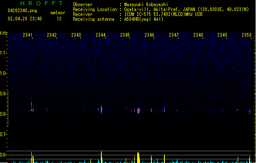Click the widest yellow intensity peak before 2346
256x163 pixels.
pyautogui.click(x=138, y=157)
